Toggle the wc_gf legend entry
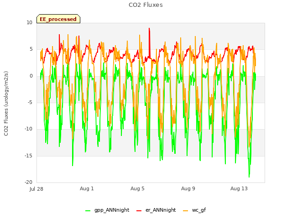Viewport: 292px width, 219px height. 194,210
